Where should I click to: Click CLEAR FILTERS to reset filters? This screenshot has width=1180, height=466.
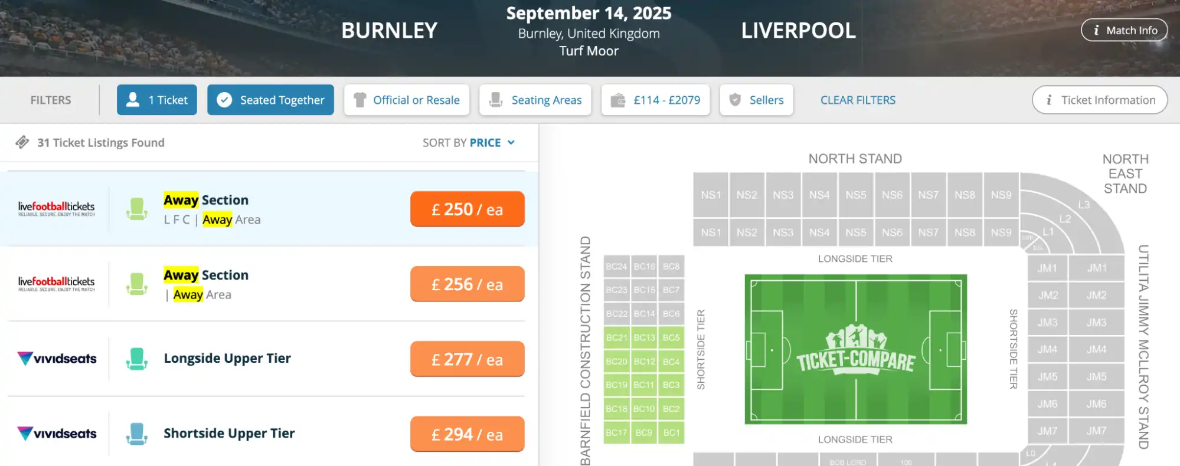pos(857,100)
